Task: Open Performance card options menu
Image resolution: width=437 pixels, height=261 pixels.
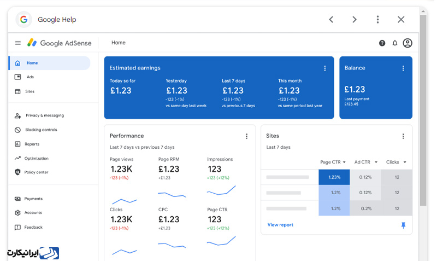Action: pos(247,136)
